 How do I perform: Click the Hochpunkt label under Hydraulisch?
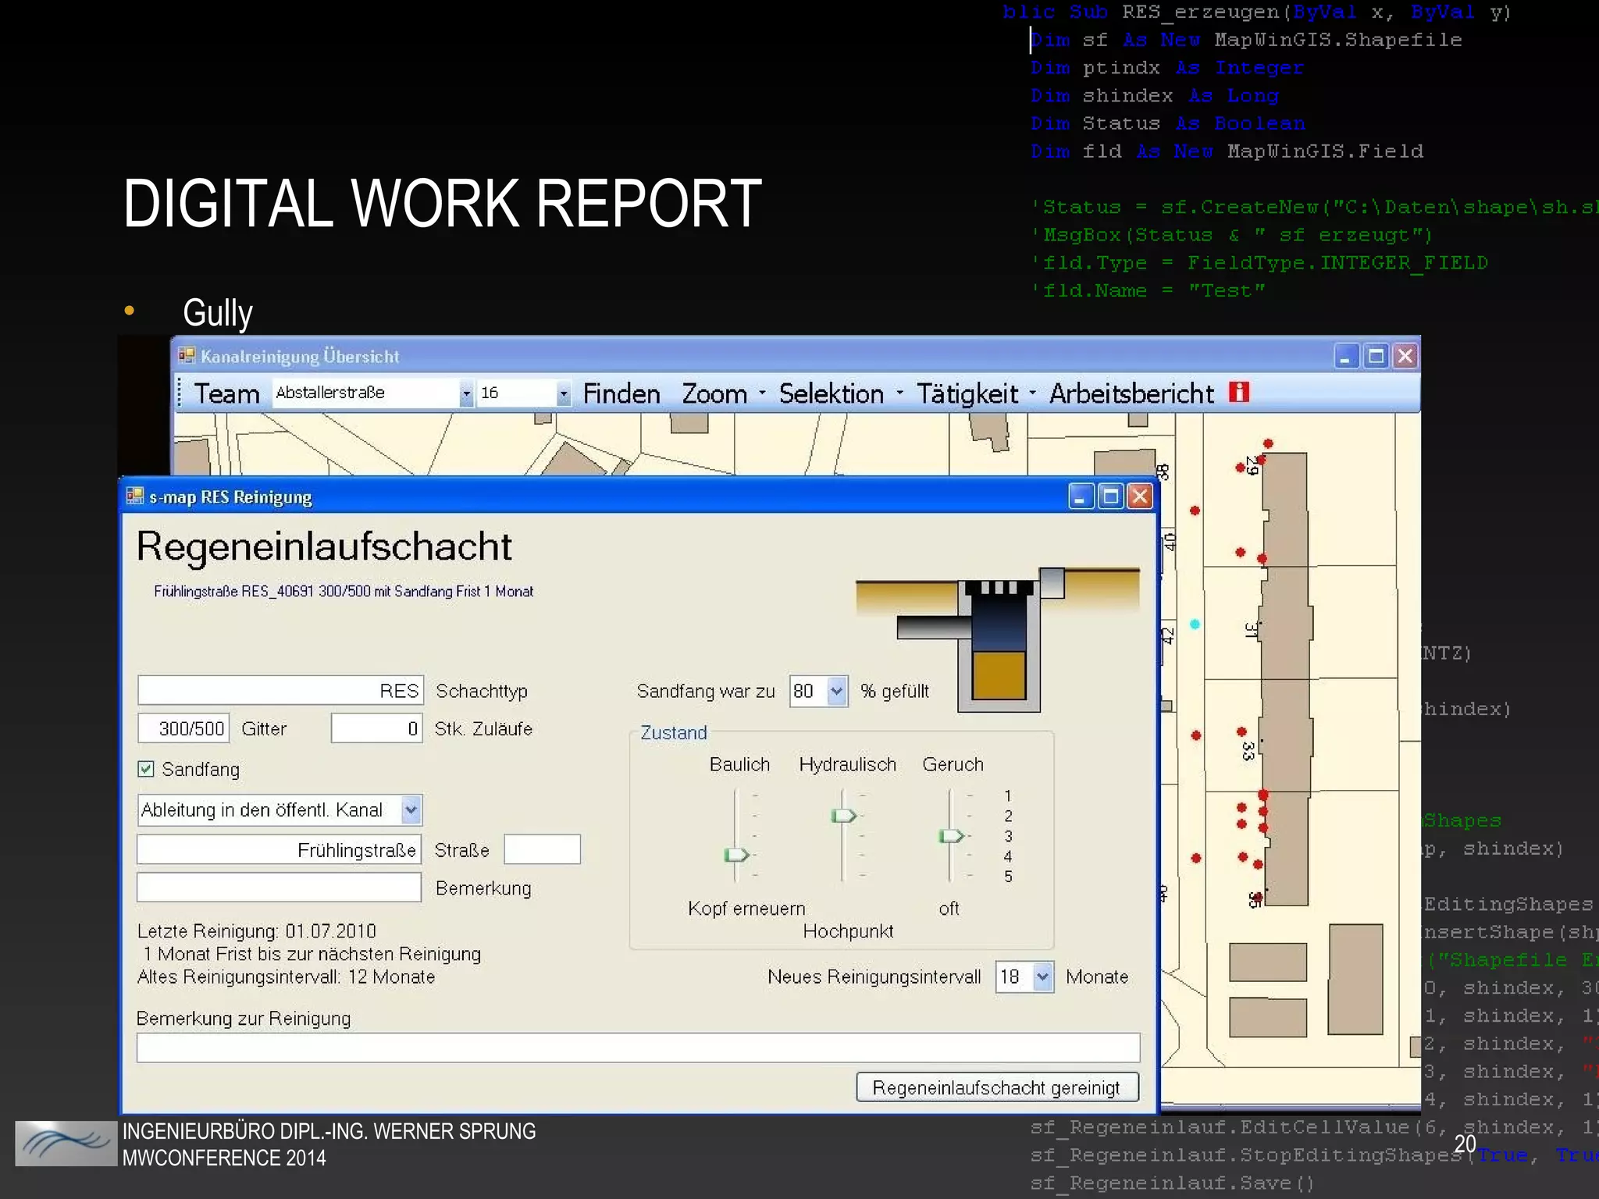(x=848, y=931)
